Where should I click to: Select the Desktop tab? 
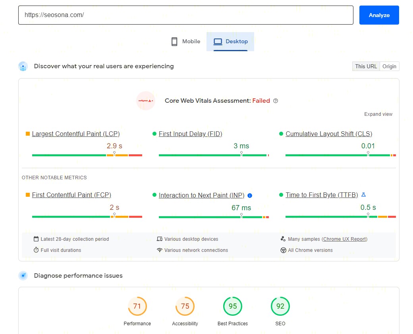230,41
